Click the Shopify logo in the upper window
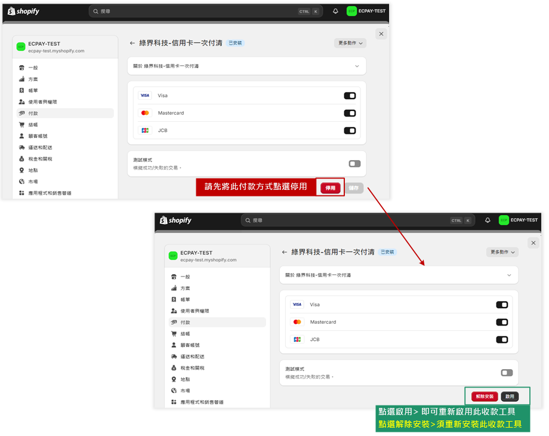The height and width of the screenshot is (436, 549). 23,11
